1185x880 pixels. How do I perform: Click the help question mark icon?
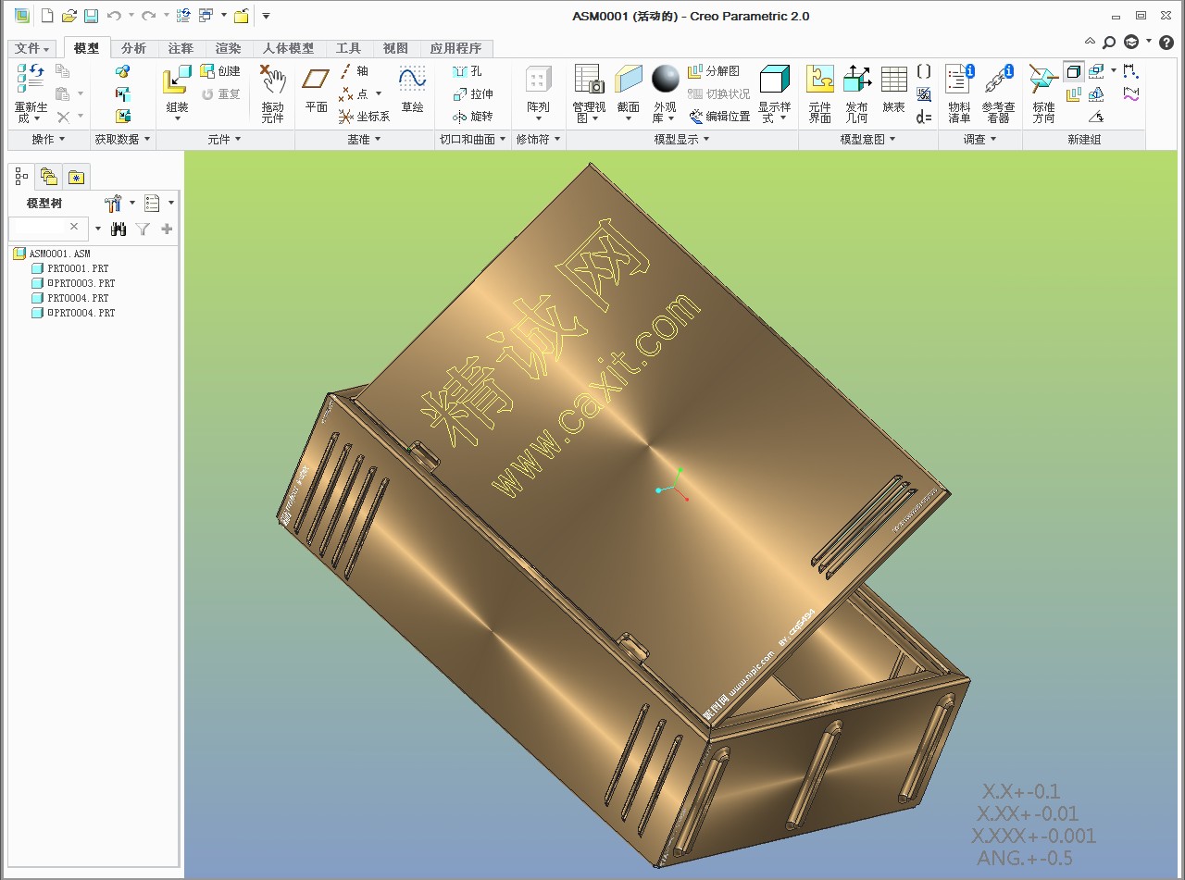(1166, 43)
